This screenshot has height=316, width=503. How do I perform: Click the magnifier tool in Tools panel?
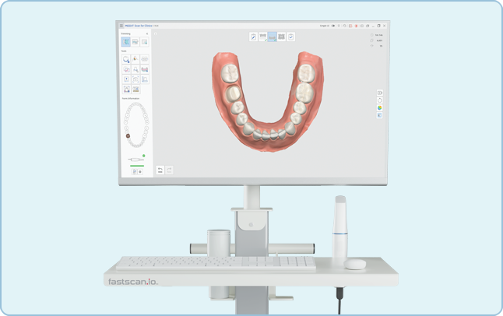[135, 69]
